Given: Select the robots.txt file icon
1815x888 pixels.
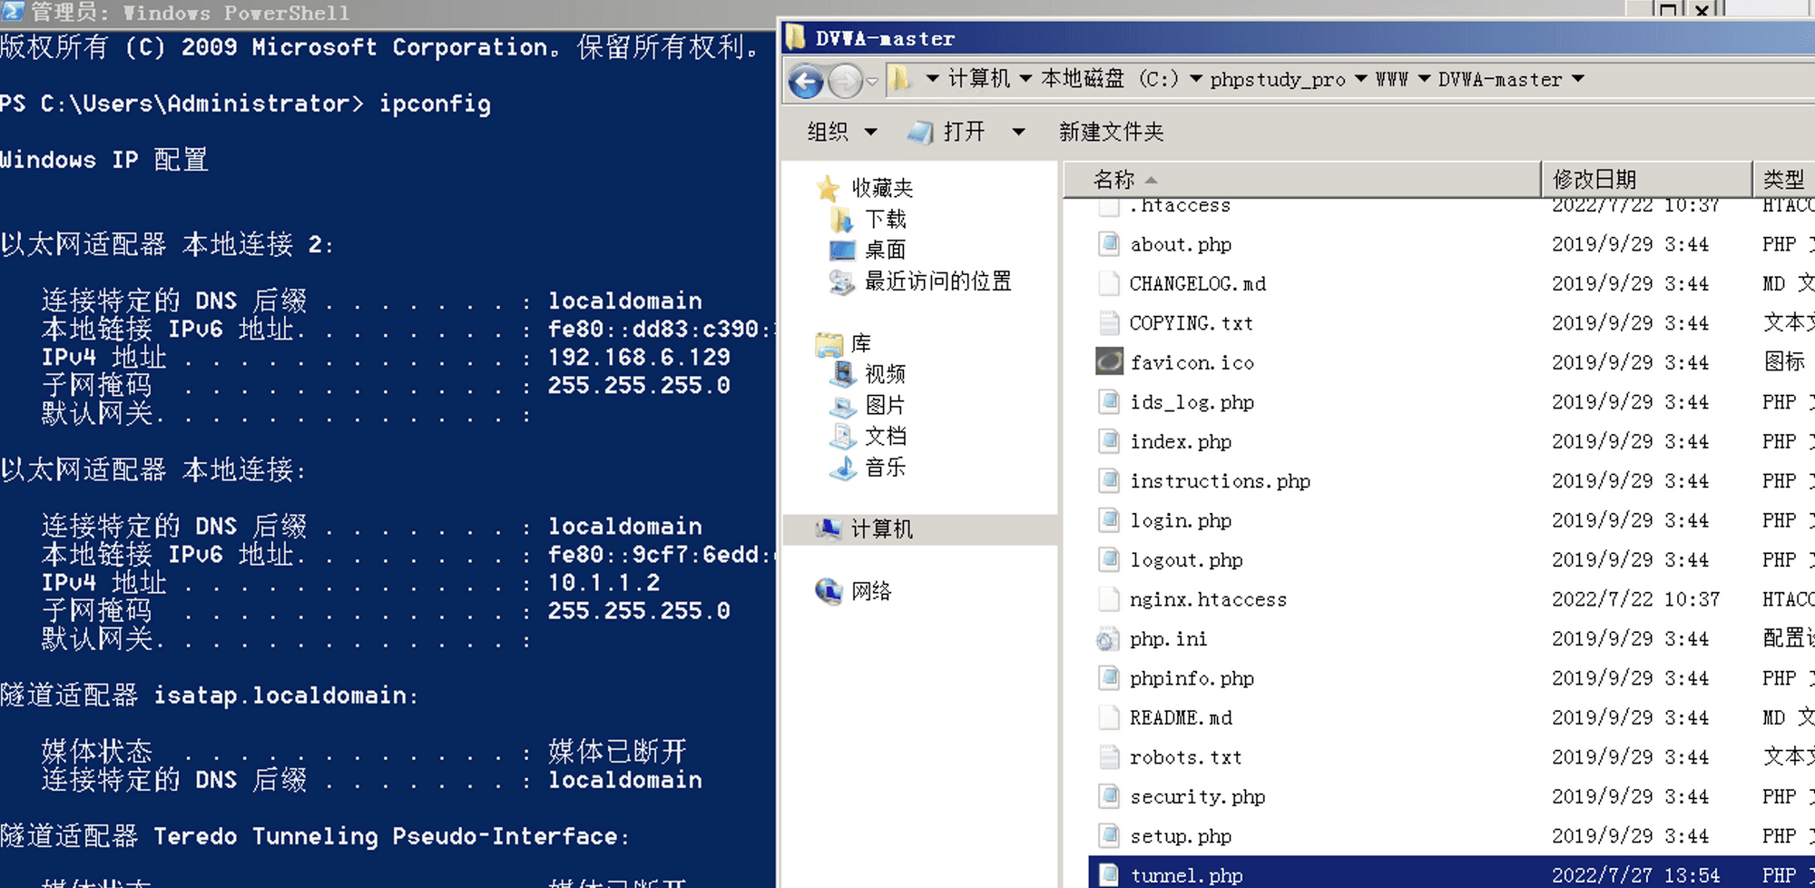Looking at the screenshot, I should tap(1108, 757).
